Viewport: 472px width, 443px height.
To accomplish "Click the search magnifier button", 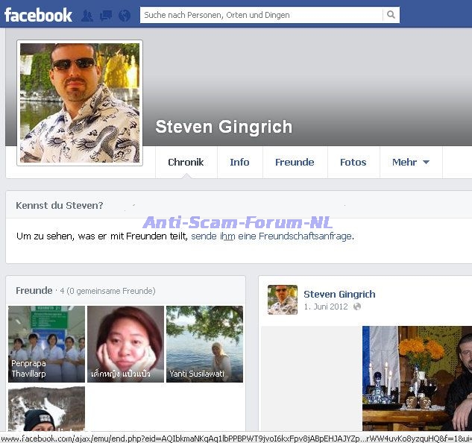I will click(x=391, y=15).
